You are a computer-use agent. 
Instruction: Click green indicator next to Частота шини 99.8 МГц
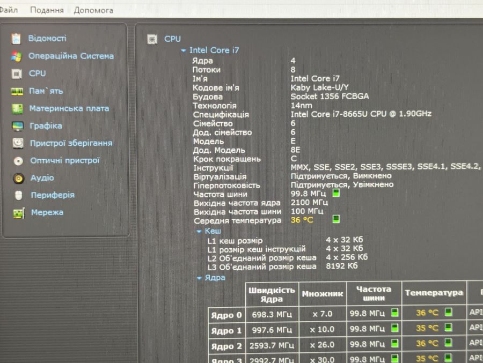tap(336, 193)
